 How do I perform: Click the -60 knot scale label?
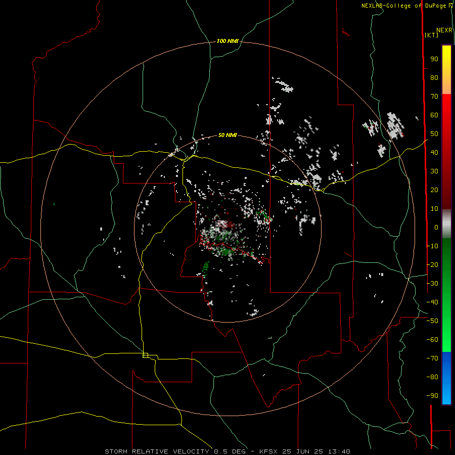[x=432, y=340]
